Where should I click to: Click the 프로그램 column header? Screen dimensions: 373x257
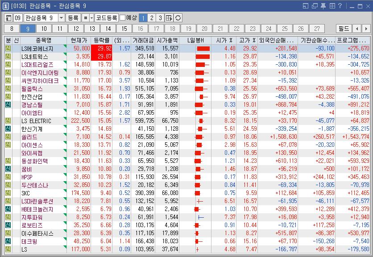352,40
